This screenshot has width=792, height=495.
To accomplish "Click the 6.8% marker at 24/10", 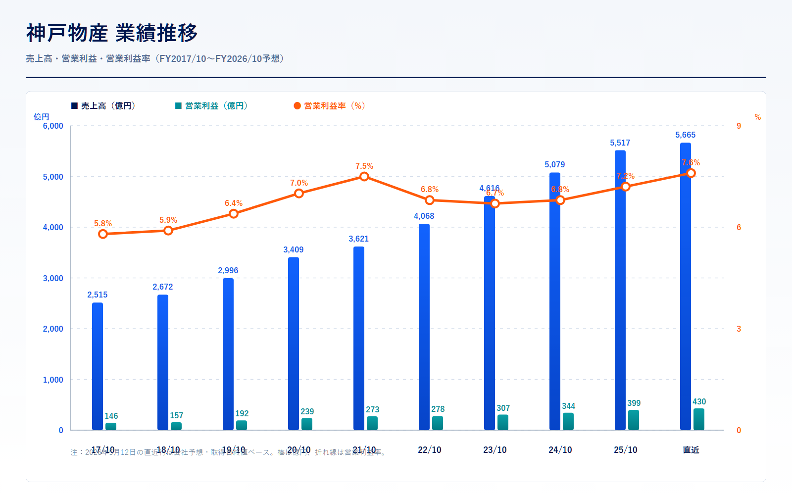I will tap(560, 200).
